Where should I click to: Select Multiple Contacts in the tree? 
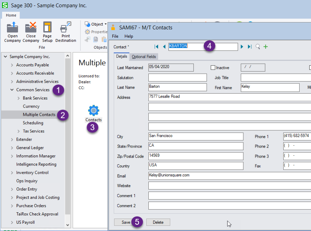[39, 114]
